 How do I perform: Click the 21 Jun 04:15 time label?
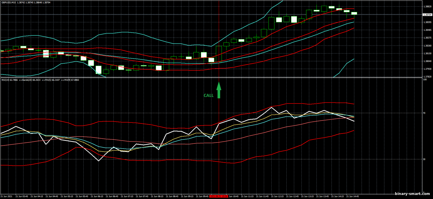click(37, 196)
